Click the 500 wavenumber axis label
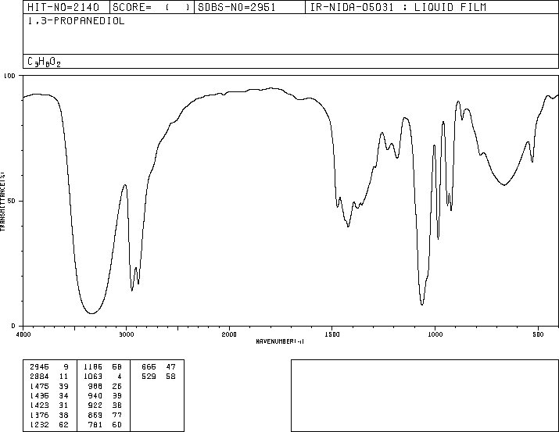559x432 pixels. click(x=538, y=334)
